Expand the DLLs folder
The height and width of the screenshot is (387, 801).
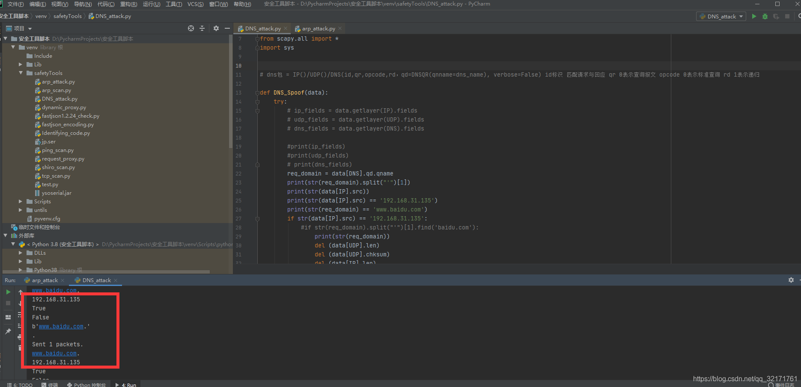tap(21, 253)
